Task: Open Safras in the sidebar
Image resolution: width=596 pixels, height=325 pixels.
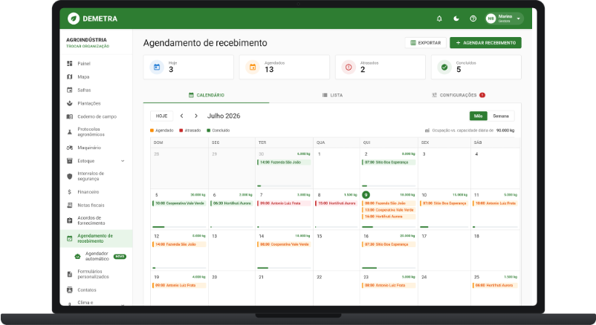Action: coord(96,90)
